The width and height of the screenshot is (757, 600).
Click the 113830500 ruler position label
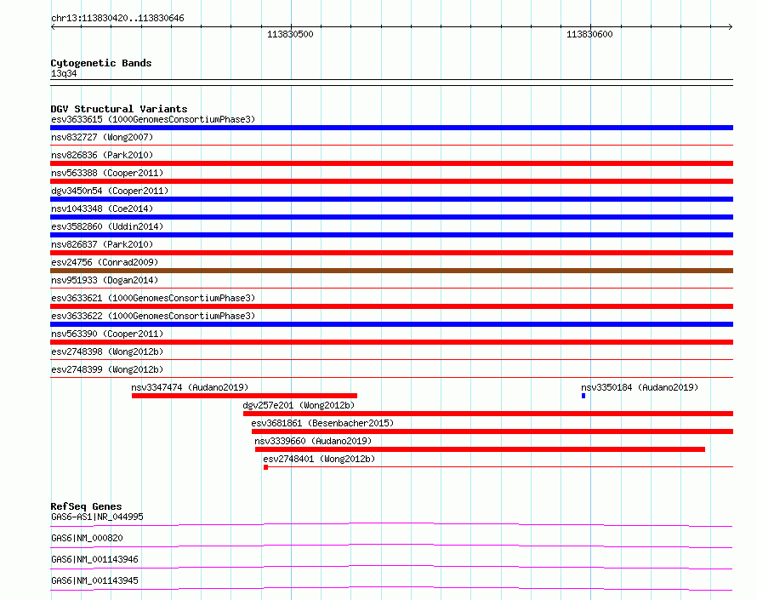(290, 34)
